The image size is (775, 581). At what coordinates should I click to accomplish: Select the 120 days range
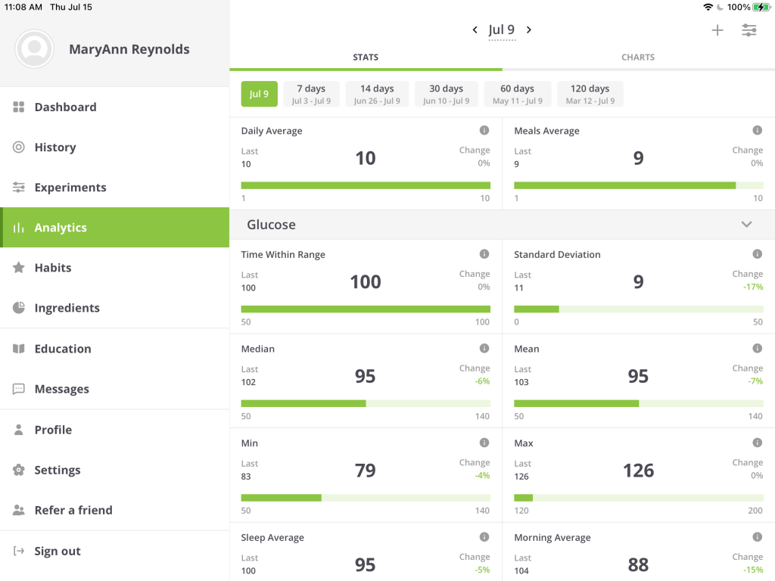590,94
